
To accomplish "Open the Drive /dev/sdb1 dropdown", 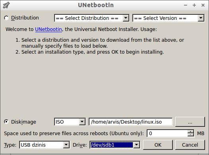I will click(x=115, y=145).
